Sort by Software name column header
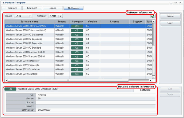 pos(29,22)
